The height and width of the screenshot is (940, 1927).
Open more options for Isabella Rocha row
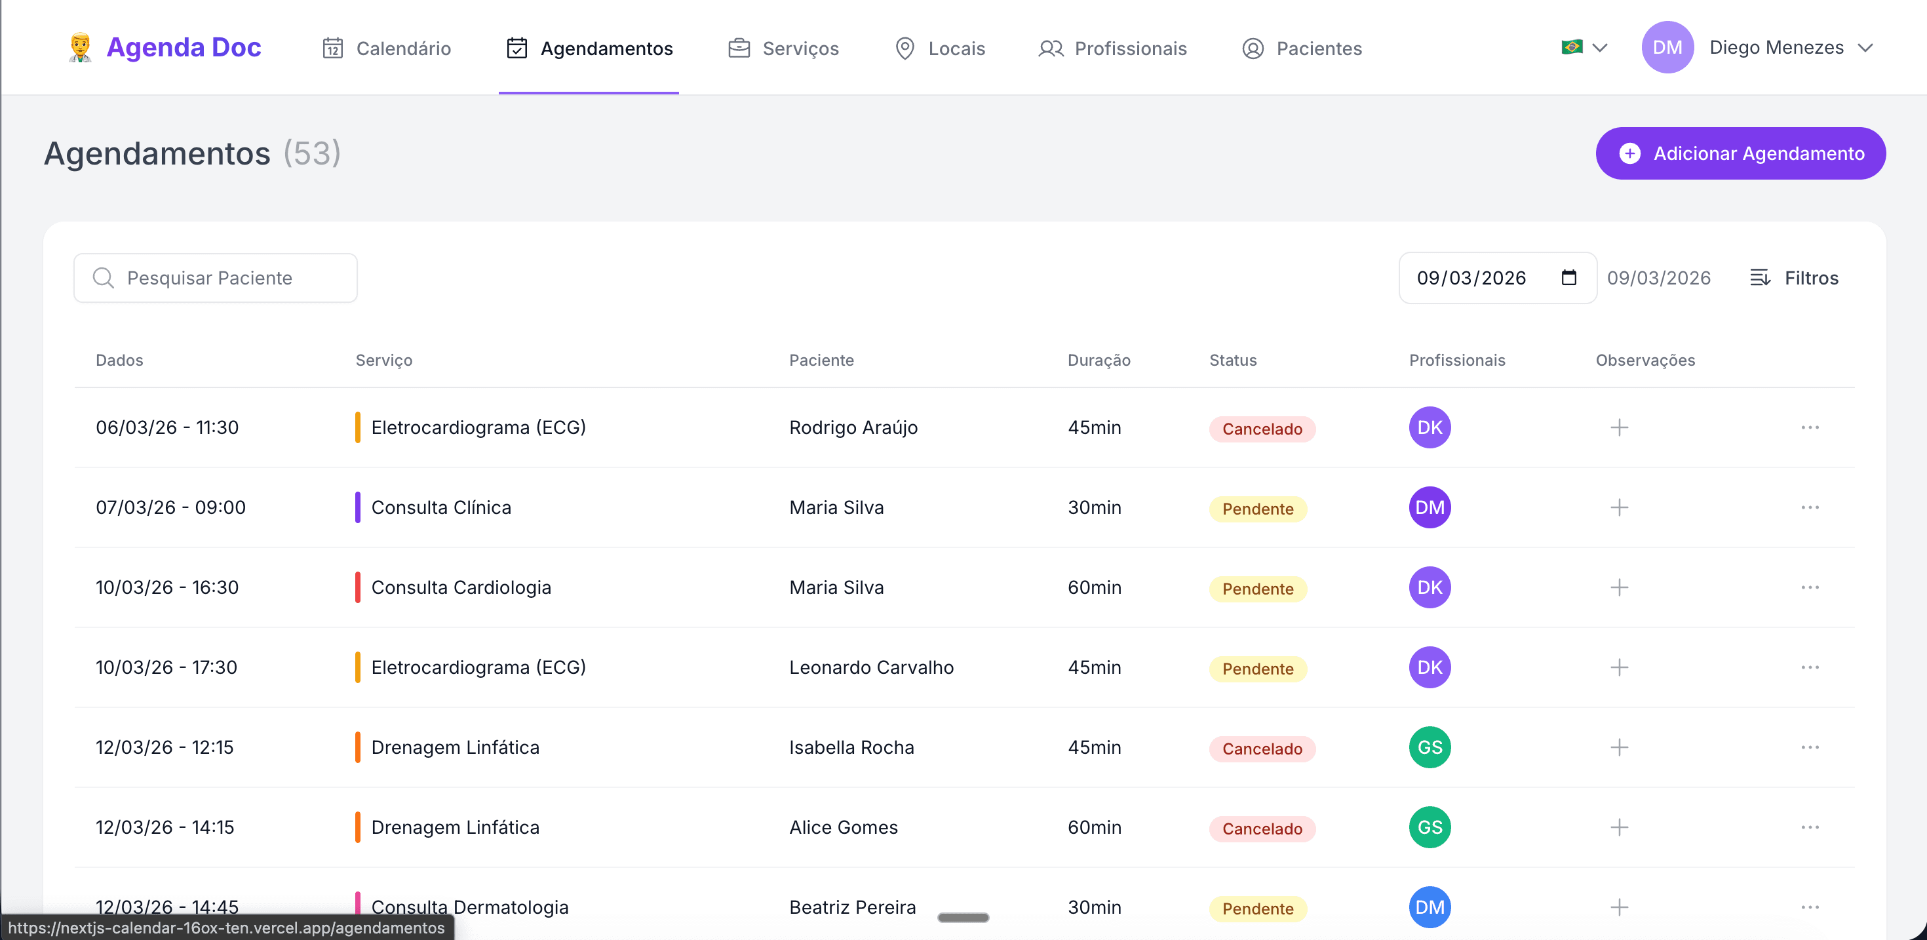(1810, 747)
